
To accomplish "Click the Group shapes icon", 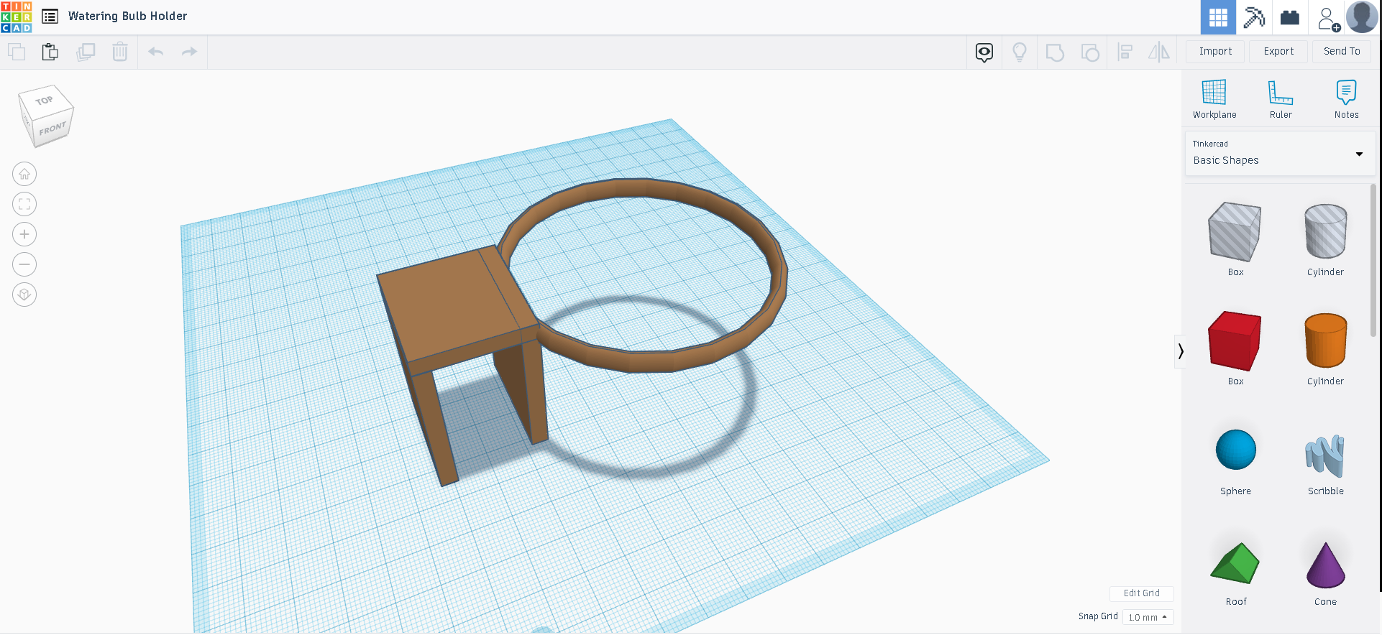I will click(1055, 52).
